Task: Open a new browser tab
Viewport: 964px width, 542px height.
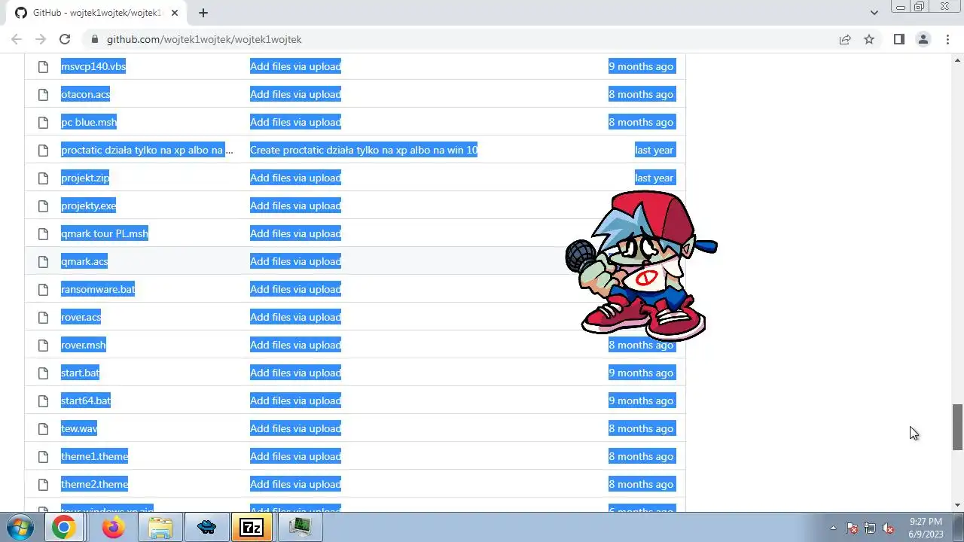Action: (x=203, y=13)
